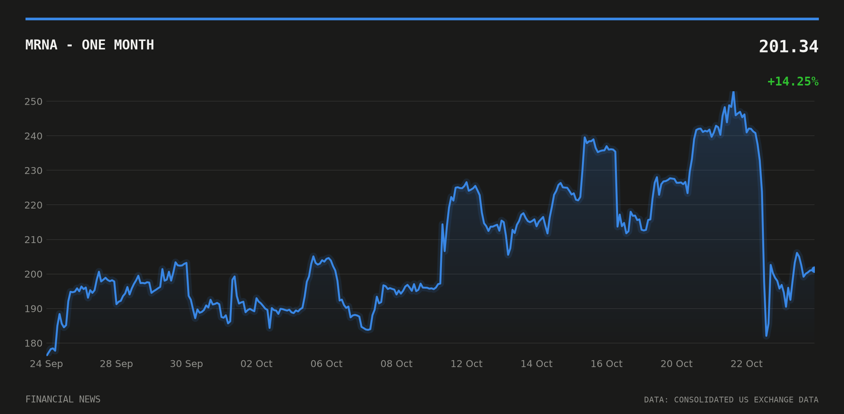
Task: Click the 28 Sep date label
Action: (x=116, y=364)
